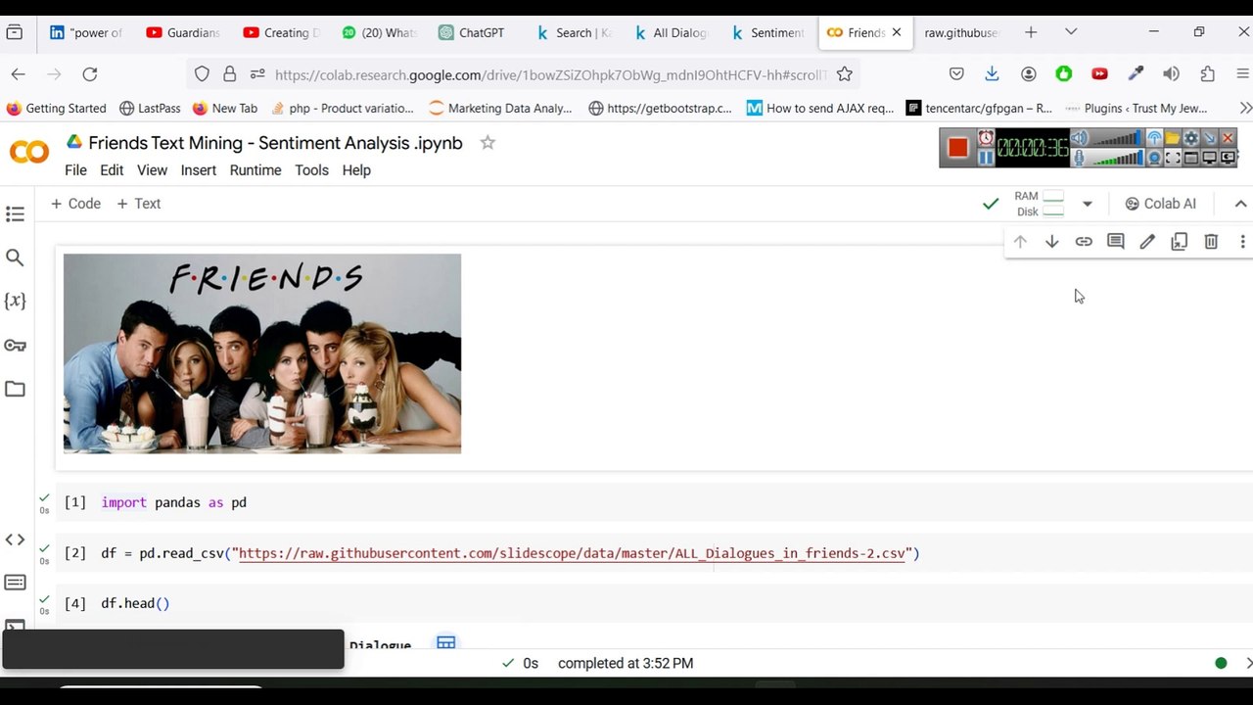Click the Friends cast image in text cell
The height and width of the screenshot is (705, 1253).
point(262,353)
